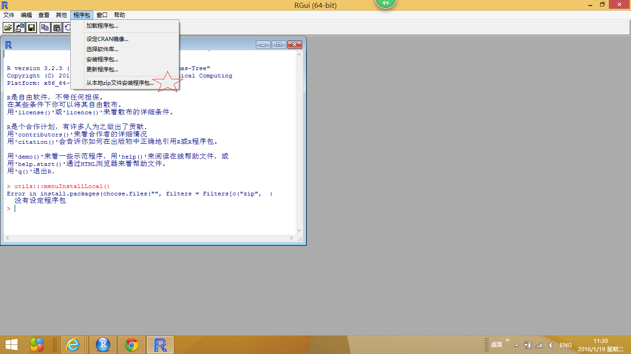Open the Windows Start button
Viewport: 631px width, 354px height.
[11, 345]
